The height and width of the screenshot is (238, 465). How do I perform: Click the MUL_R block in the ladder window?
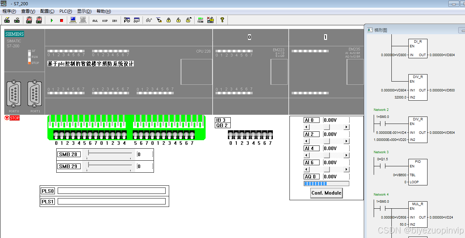pyautogui.click(x=418, y=214)
